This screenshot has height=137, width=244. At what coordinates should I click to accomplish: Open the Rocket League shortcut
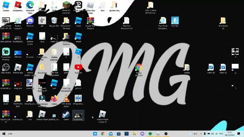(x=18, y=23)
